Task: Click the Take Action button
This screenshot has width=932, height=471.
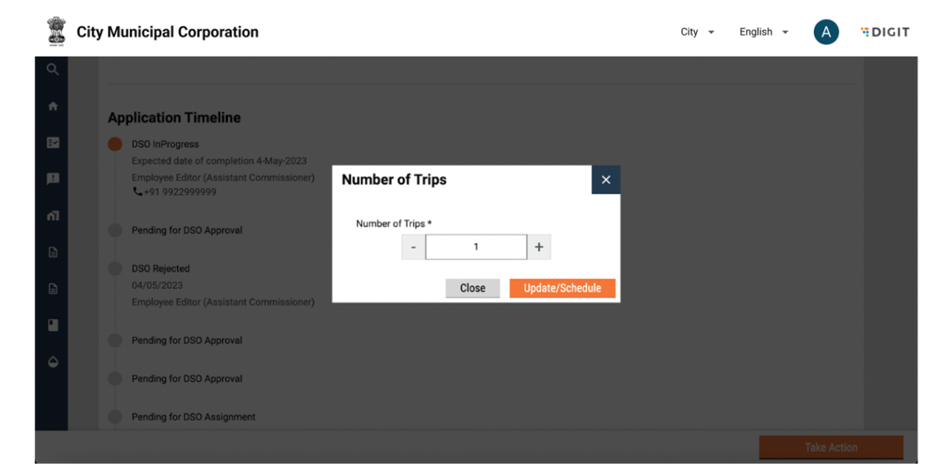Action: pyautogui.click(x=830, y=448)
